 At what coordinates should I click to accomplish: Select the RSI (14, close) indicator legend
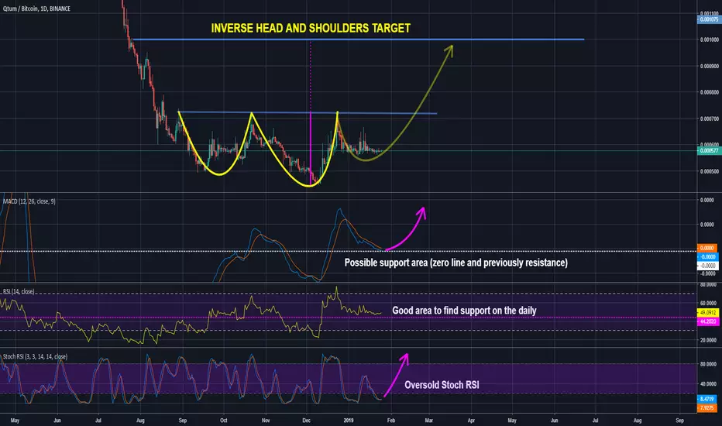tap(19, 291)
